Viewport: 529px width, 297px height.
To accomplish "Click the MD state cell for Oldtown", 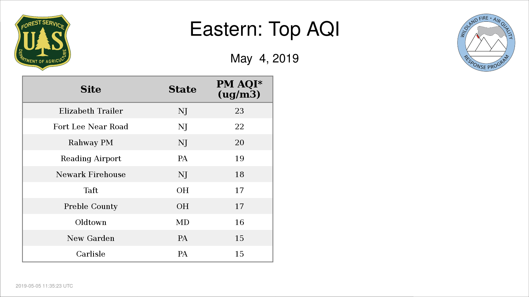I will [182, 222].
